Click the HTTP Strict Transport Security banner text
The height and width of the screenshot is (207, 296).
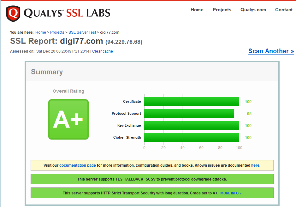pos(140,193)
